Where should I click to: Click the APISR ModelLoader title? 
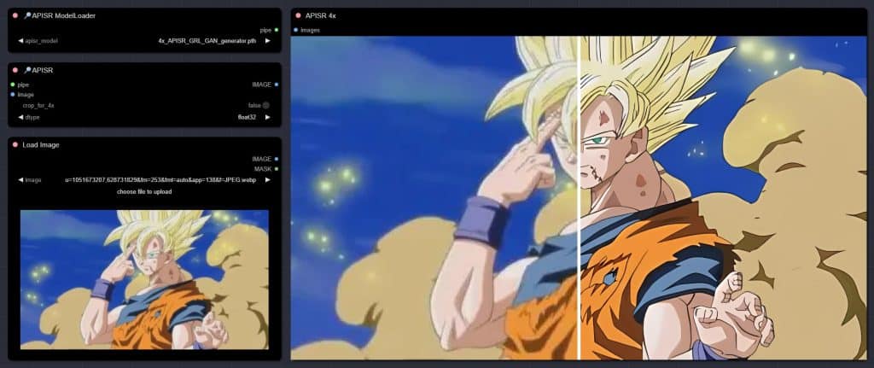coord(60,15)
